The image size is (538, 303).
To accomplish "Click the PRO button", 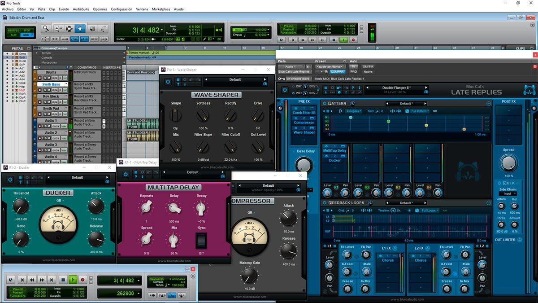I will [354, 72].
